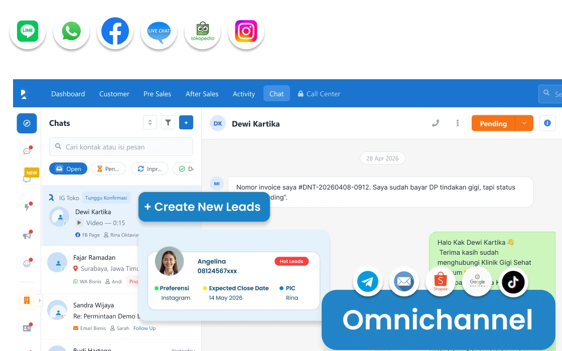Image resolution: width=562 pixels, height=351 pixels.
Task: Click the Live Chat bubble icon
Action: point(159,31)
